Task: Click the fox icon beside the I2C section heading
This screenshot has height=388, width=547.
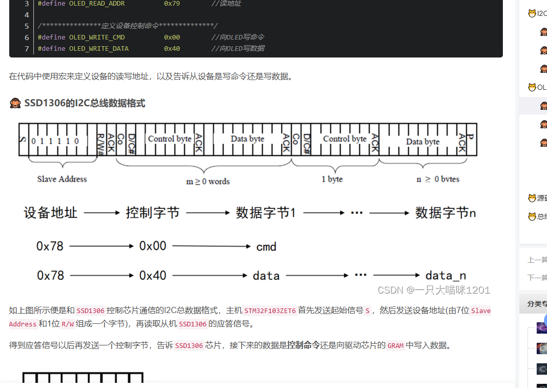Action: (x=532, y=14)
